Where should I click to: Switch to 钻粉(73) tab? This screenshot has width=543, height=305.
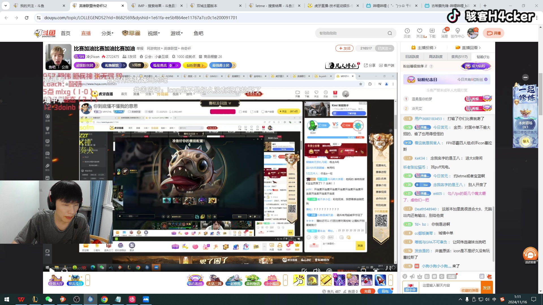tap(483, 57)
